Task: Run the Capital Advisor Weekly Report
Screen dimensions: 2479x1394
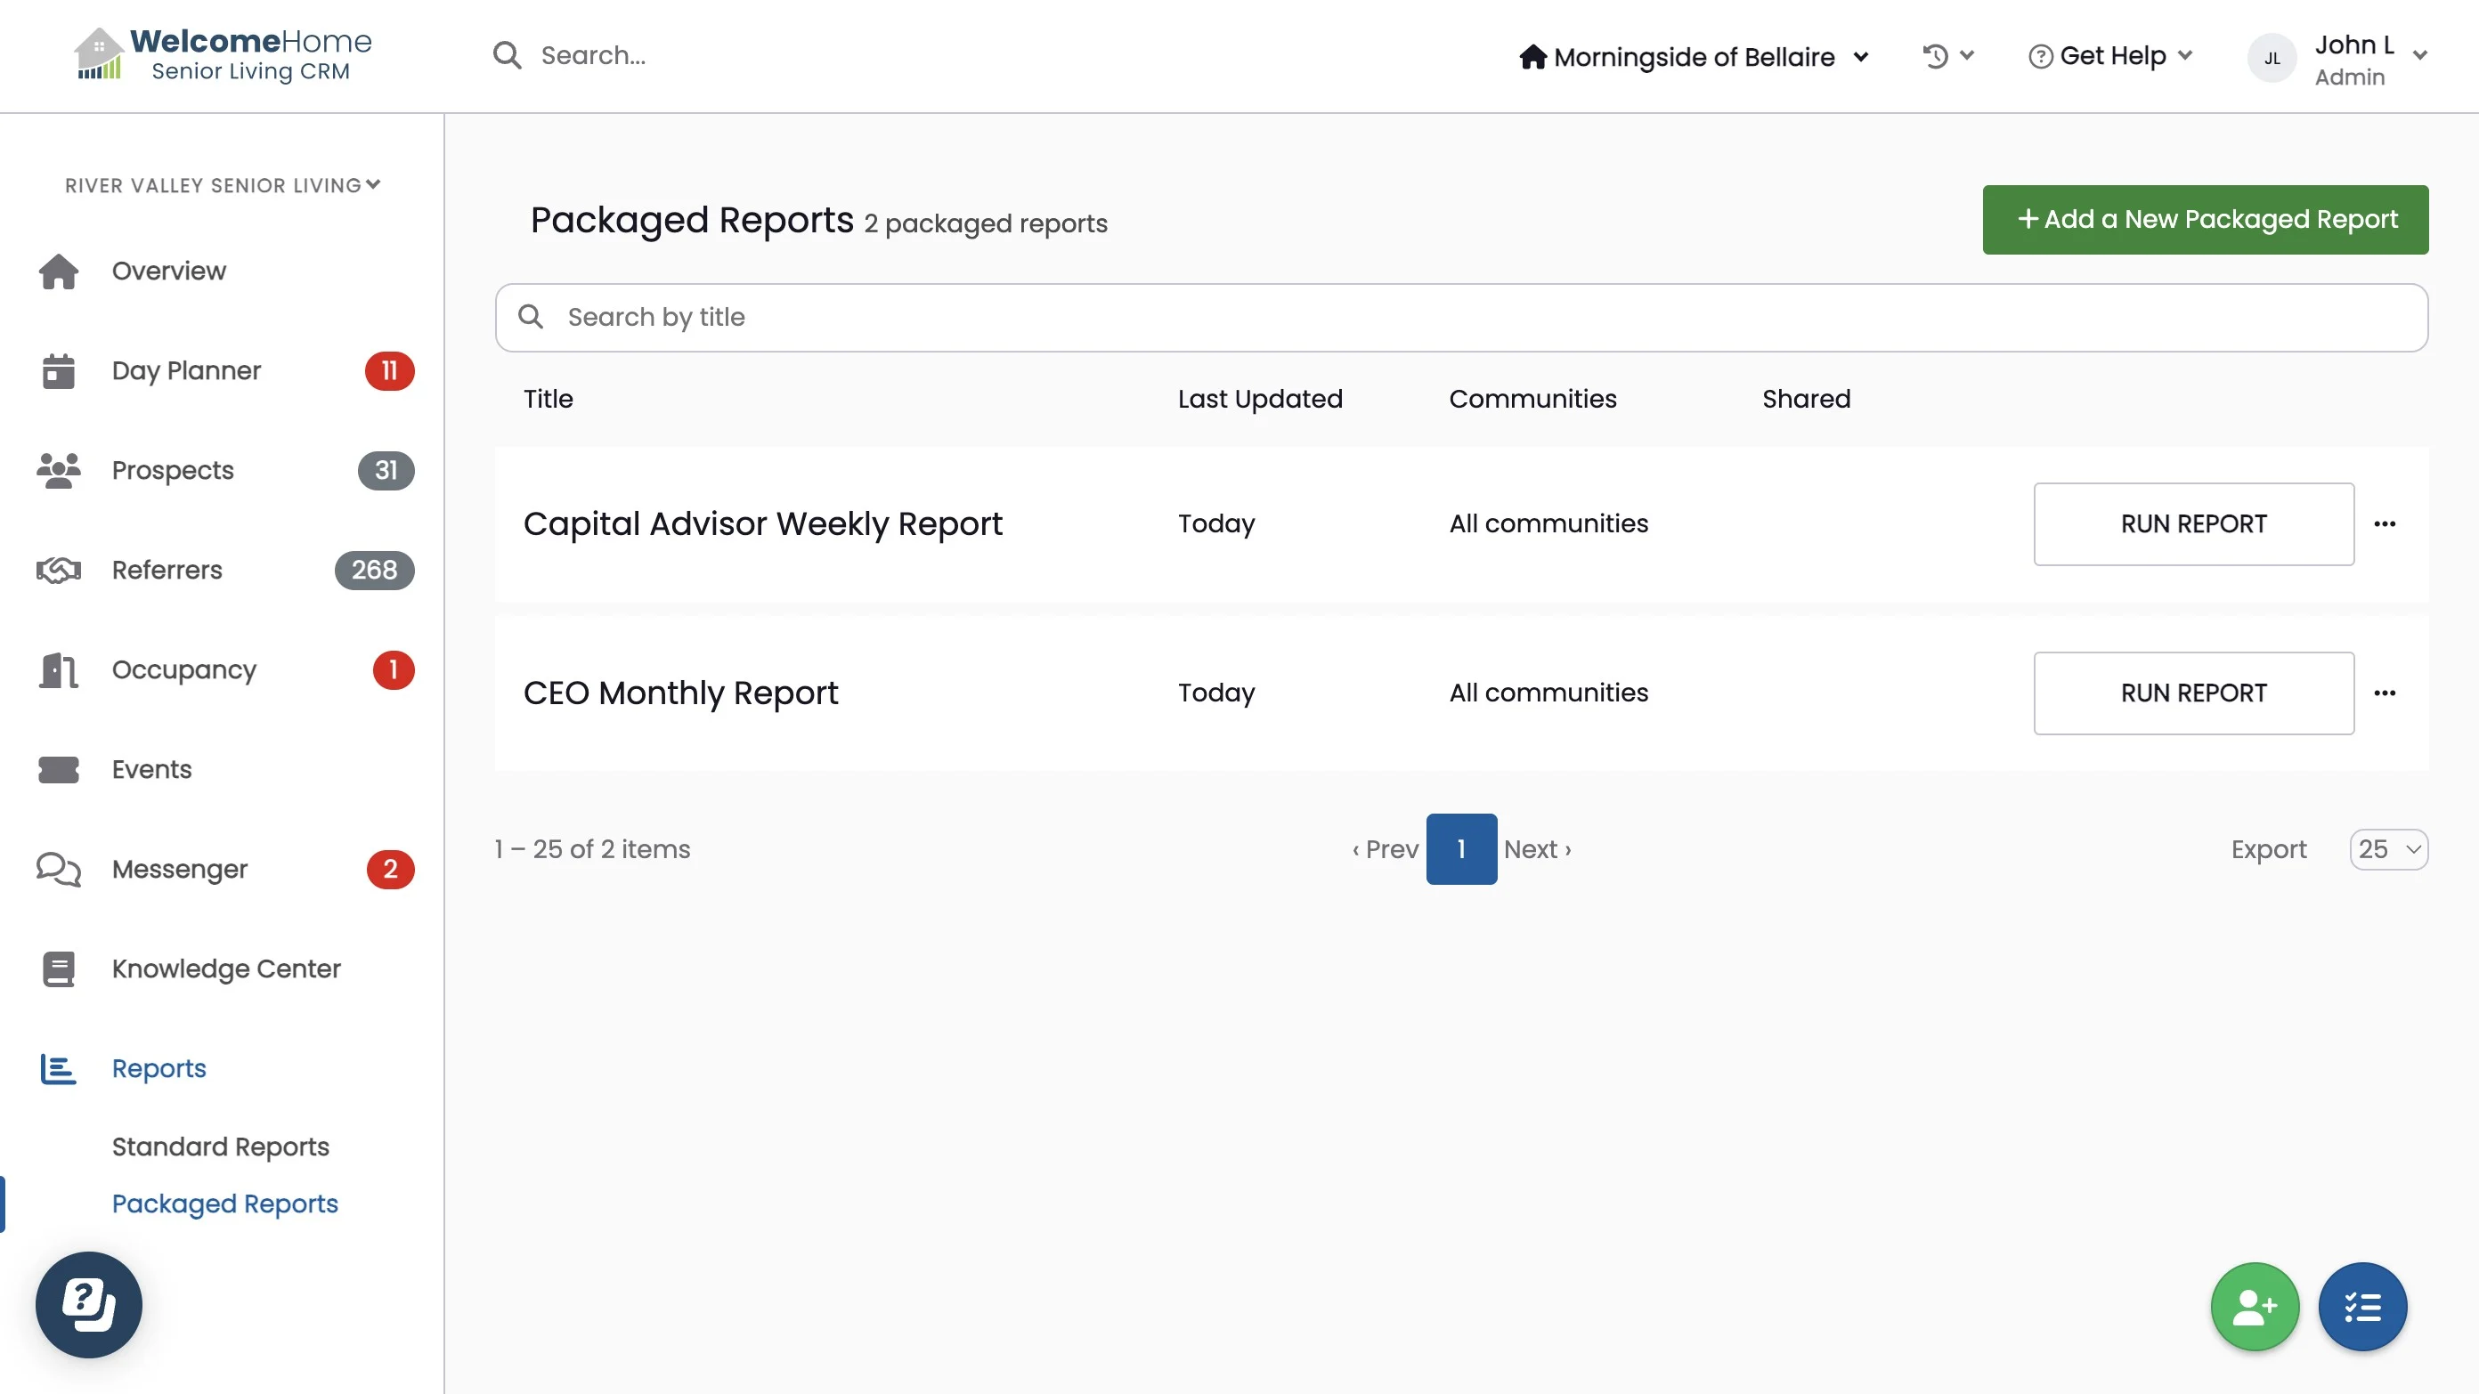Action: [2193, 523]
